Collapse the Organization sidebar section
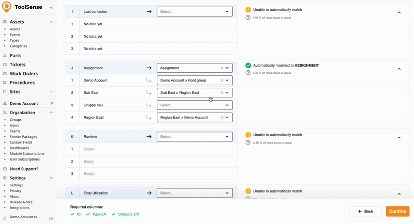 51,113
